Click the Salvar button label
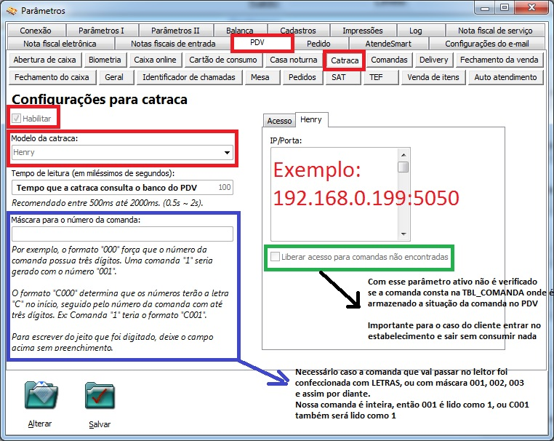 pos(100,424)
